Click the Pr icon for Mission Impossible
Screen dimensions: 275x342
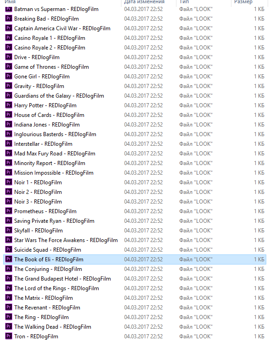(x=9, y=173)
